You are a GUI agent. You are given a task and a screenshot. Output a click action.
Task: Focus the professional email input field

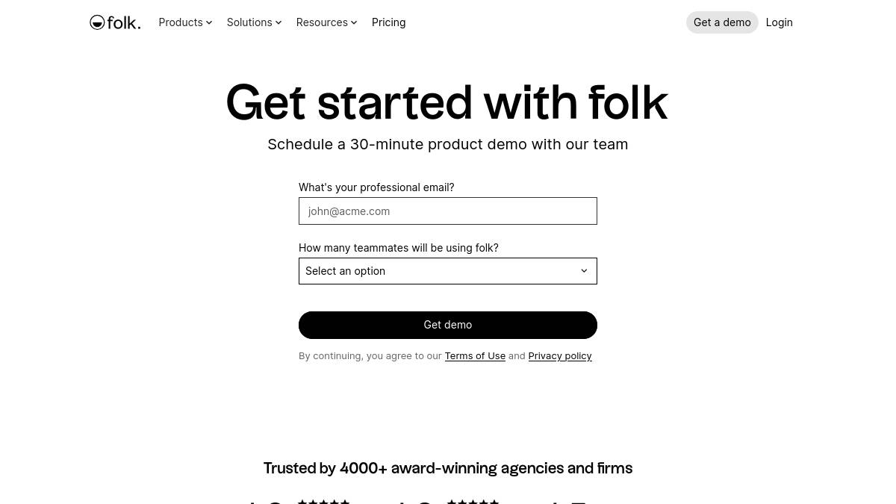click(x=448, y=211)
